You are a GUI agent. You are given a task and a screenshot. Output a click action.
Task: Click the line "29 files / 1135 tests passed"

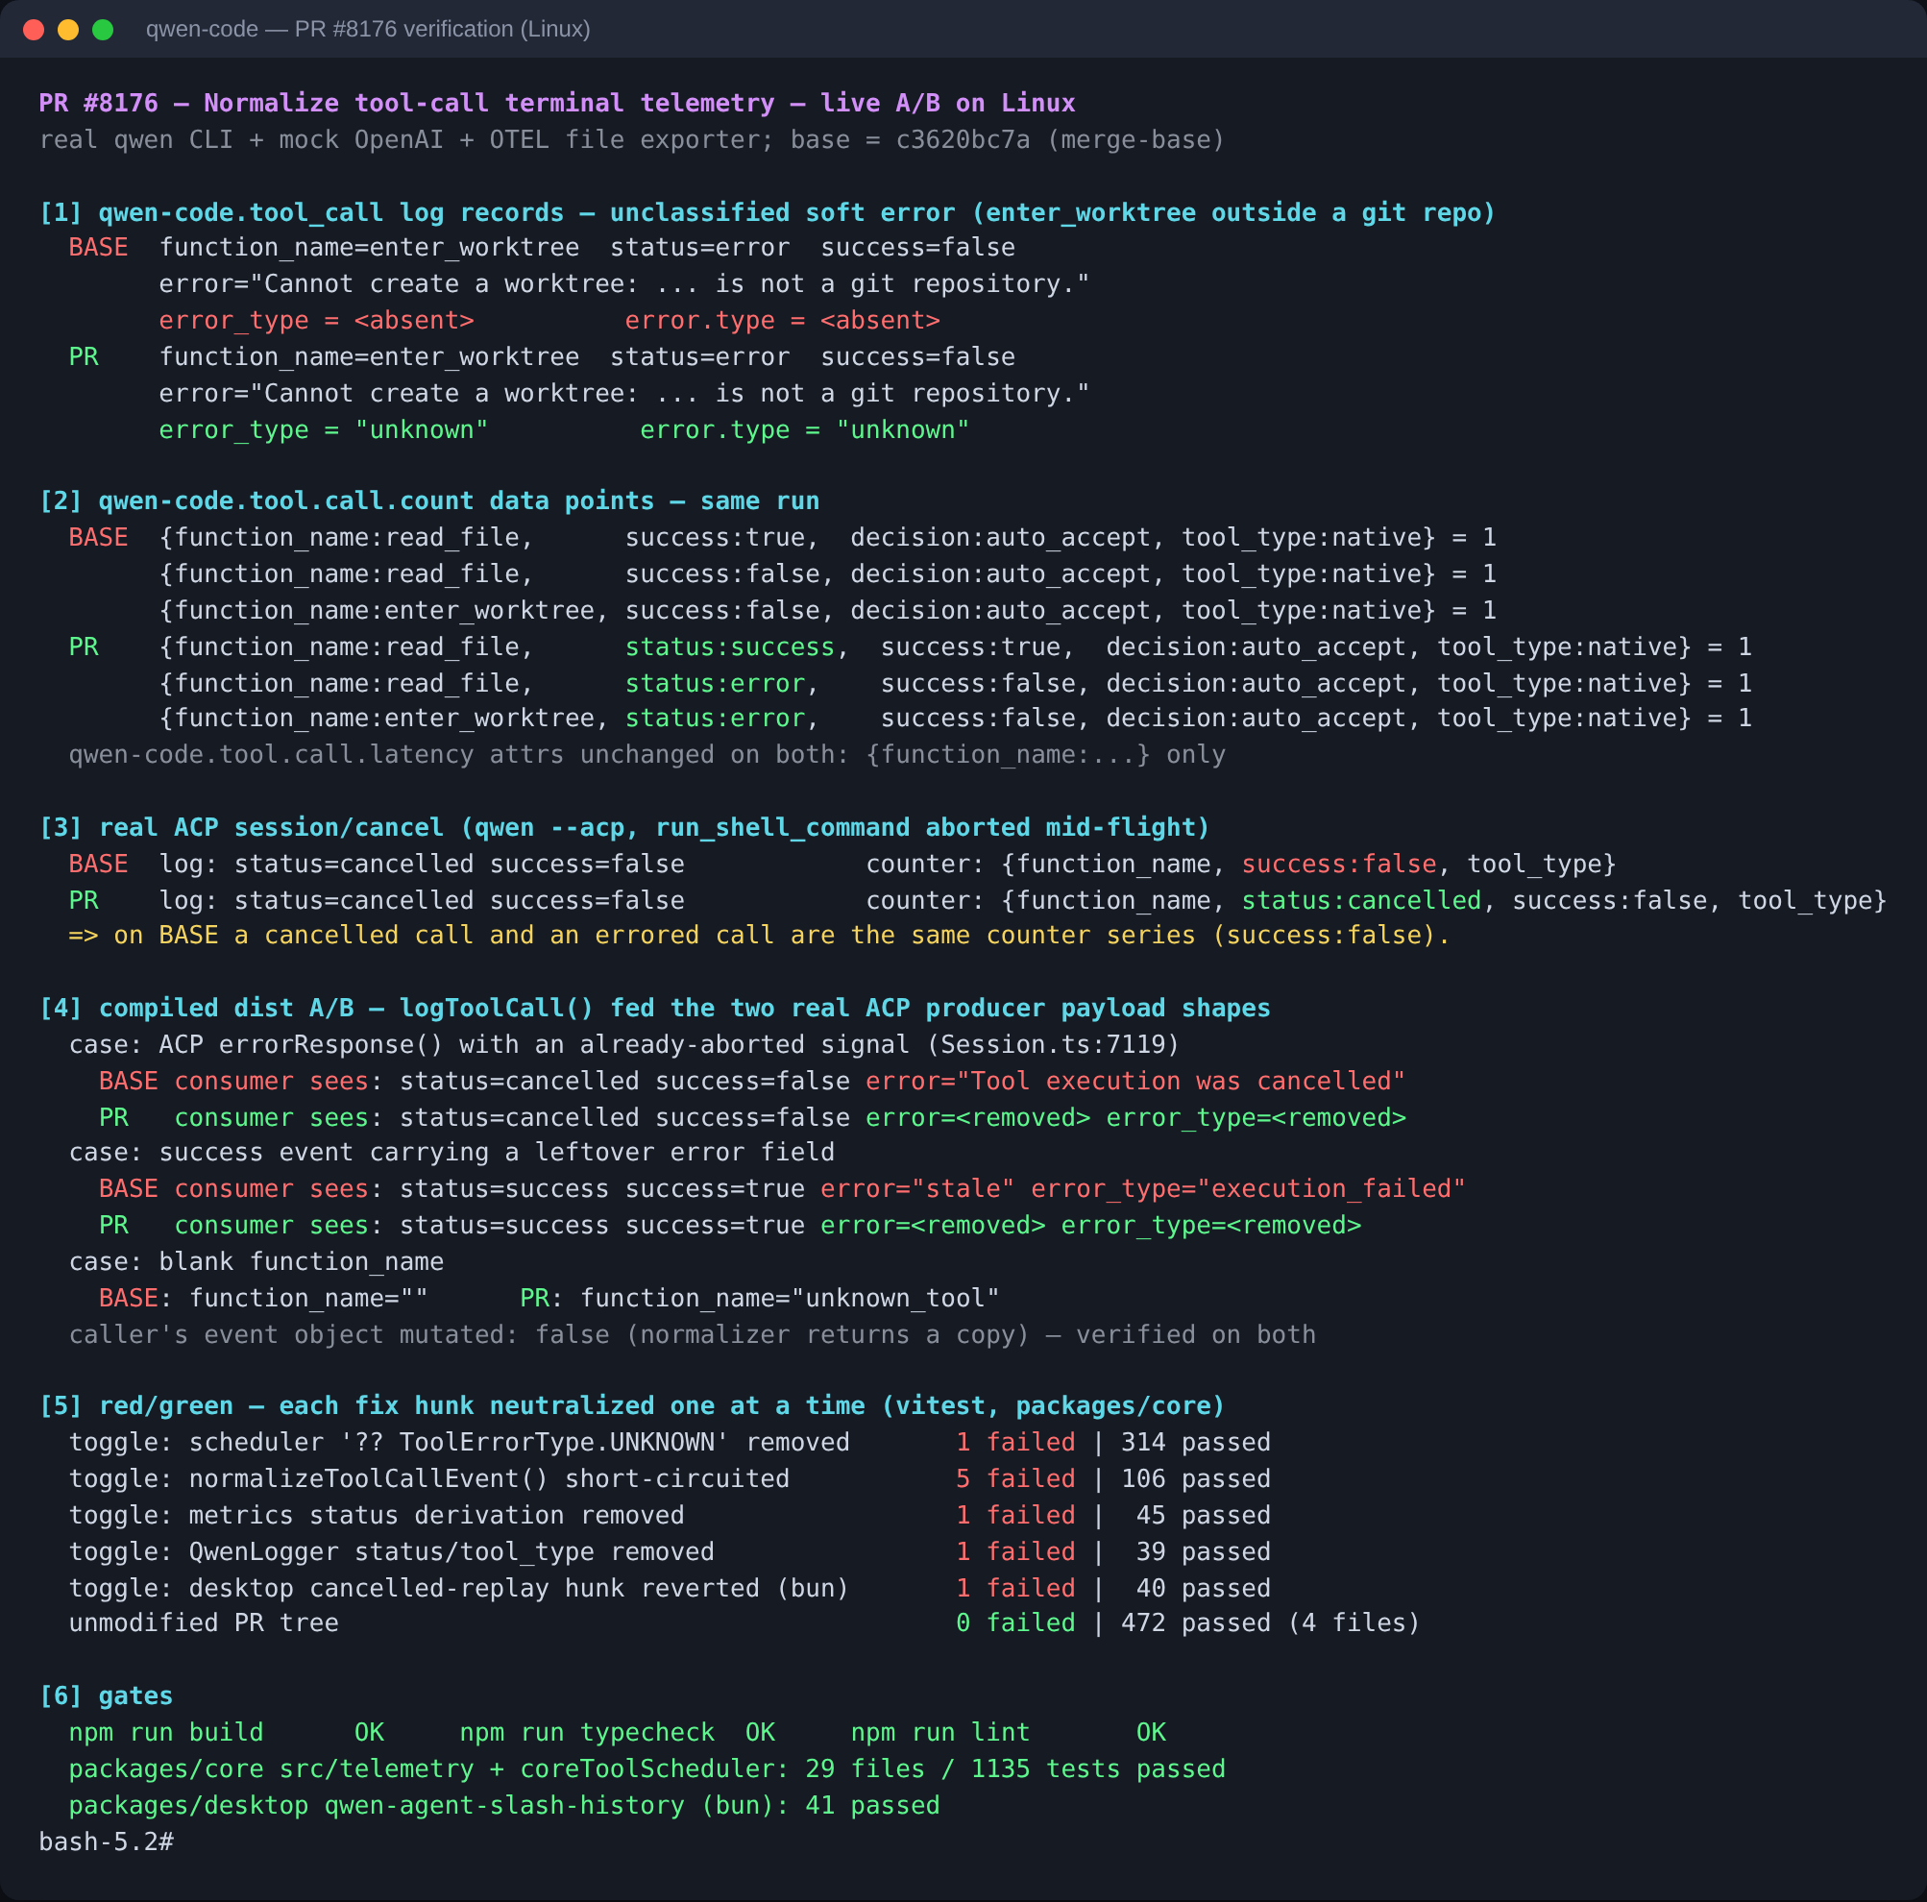point(646,1768)
